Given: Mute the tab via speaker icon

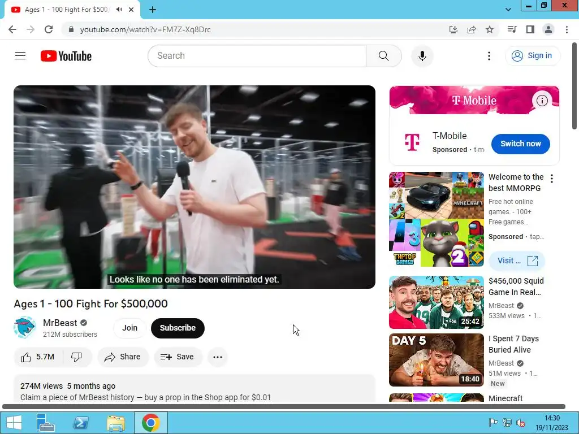Looking at the screenshot, I should click(x=119, y=10).
